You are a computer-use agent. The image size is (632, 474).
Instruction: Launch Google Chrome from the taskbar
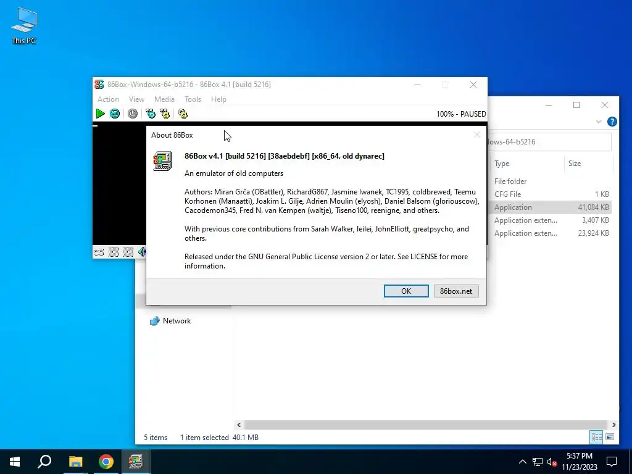(106, 462)
